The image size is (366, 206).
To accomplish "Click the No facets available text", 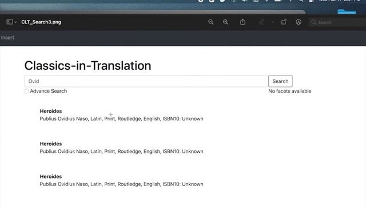I will click(290, 91).
